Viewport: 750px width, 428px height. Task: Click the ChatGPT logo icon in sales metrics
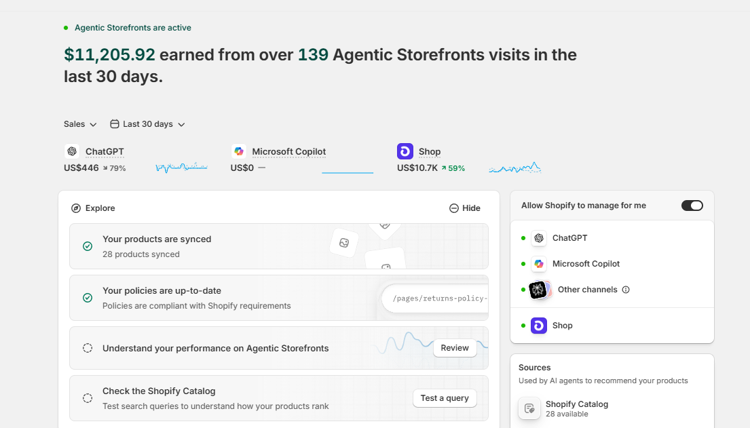pyautogui.click(x=72, y=151)
